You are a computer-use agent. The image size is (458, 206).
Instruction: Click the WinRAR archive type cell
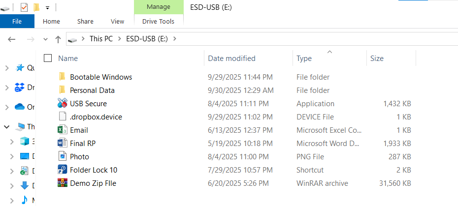tap(322, 183)
